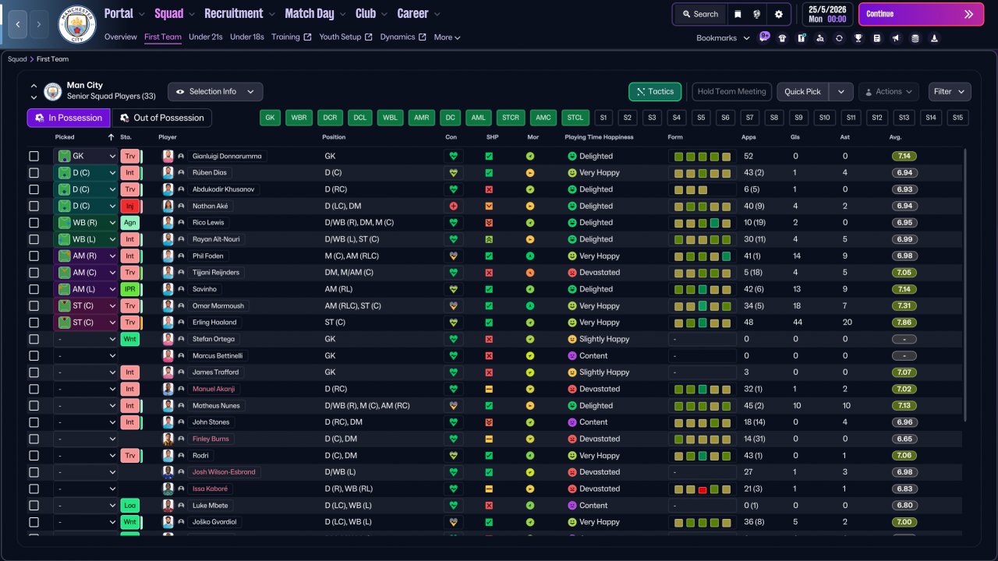Viewport: 998px width, 561px height.
Task: Click the Manchester City club badge
Action: (x=77, y=24)
